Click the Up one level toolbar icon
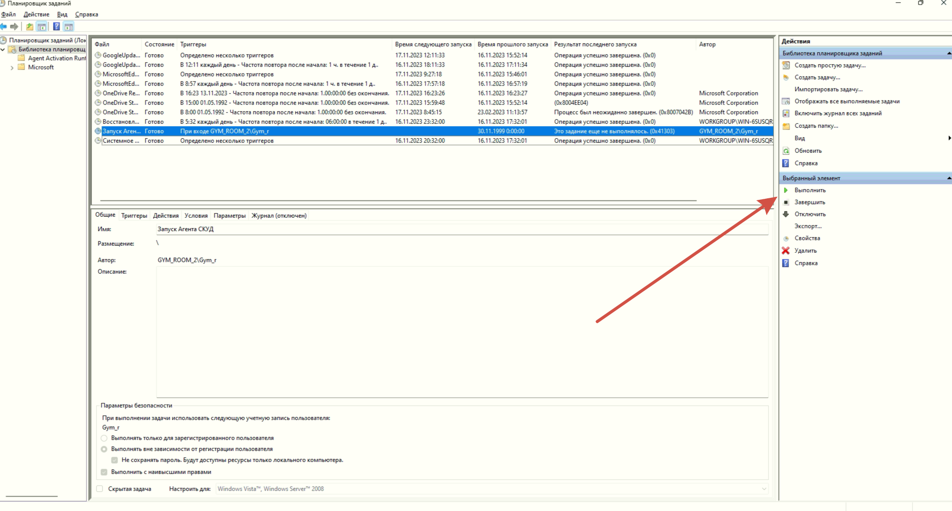 (x=30, y=26)
